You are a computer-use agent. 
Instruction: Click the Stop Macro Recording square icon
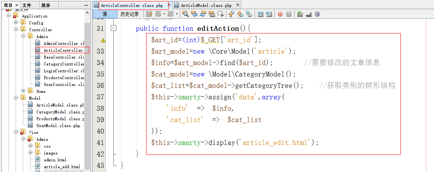(x=289, y=14)
